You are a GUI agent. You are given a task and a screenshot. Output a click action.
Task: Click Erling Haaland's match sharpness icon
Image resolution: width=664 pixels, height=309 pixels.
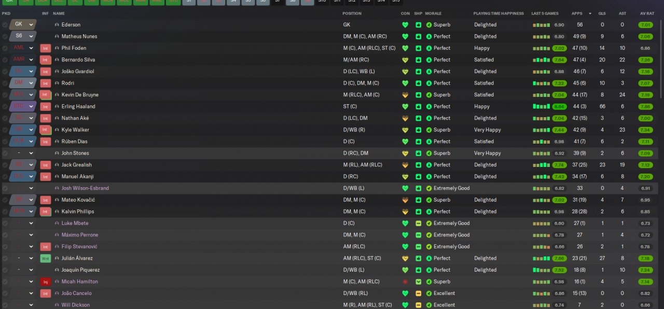point(418,106)
